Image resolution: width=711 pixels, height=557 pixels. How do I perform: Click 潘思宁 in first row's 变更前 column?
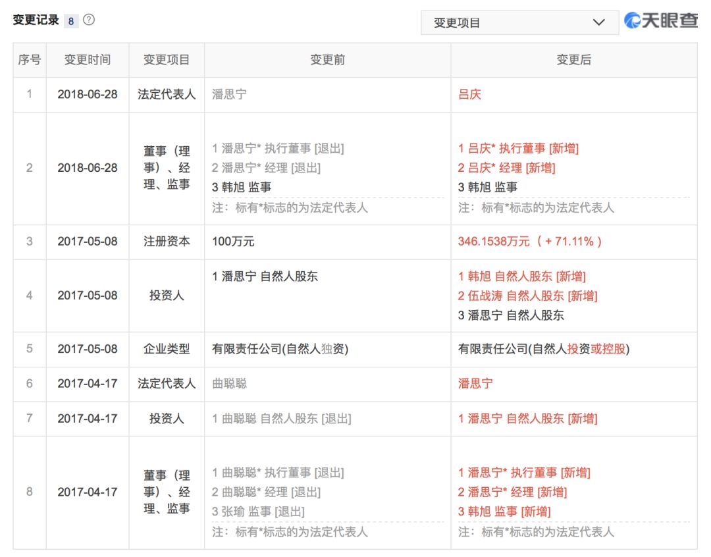tap(229, 94)
